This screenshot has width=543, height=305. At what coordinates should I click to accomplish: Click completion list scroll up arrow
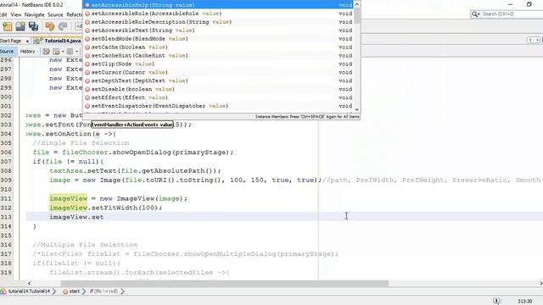point(357,4)
